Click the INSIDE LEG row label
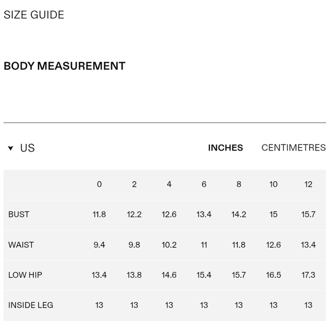The image size is (329, 329). pos(31,305)
